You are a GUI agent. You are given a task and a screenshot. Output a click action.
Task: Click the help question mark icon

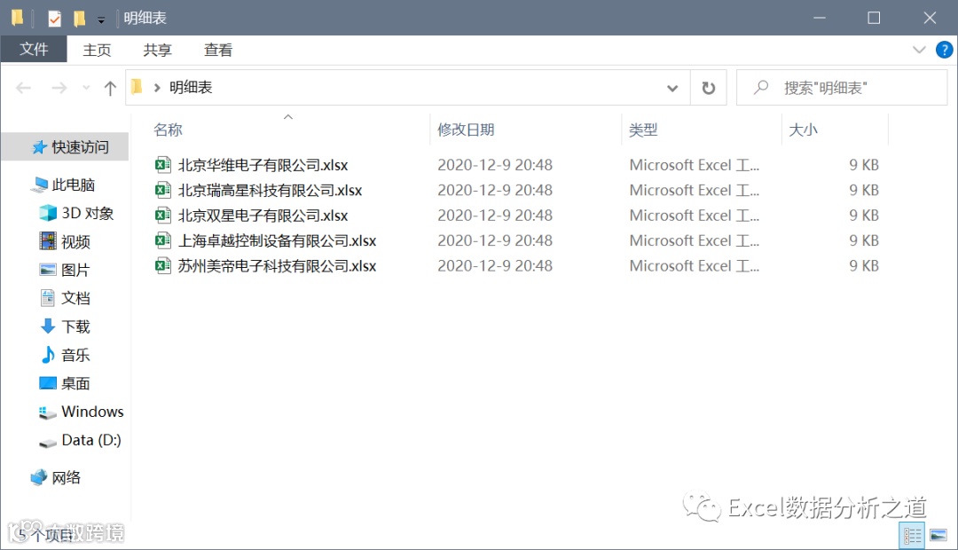click(944, 50)
